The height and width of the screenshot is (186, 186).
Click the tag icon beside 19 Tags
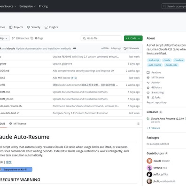coord(32,38)
